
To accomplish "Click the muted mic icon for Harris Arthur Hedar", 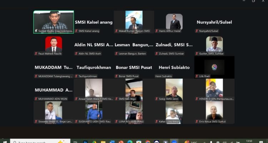I will tap(157, 31).
